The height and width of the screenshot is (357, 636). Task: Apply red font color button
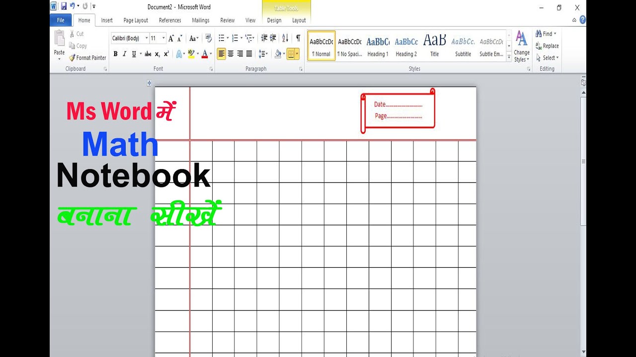pos(204,54)
